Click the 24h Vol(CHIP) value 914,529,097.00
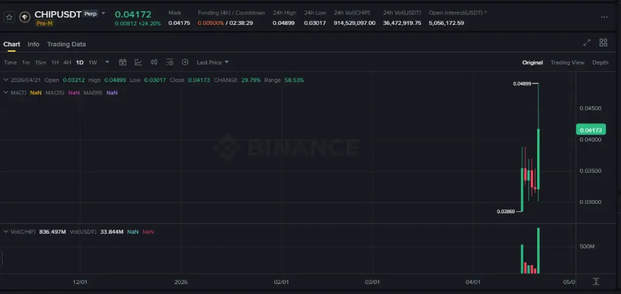Screen dimensions: 621x294 [x=355, y=23]
